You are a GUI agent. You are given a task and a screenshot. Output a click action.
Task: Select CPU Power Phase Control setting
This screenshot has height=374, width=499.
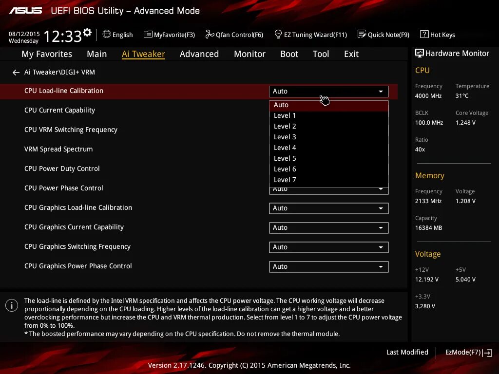(64, 188)
